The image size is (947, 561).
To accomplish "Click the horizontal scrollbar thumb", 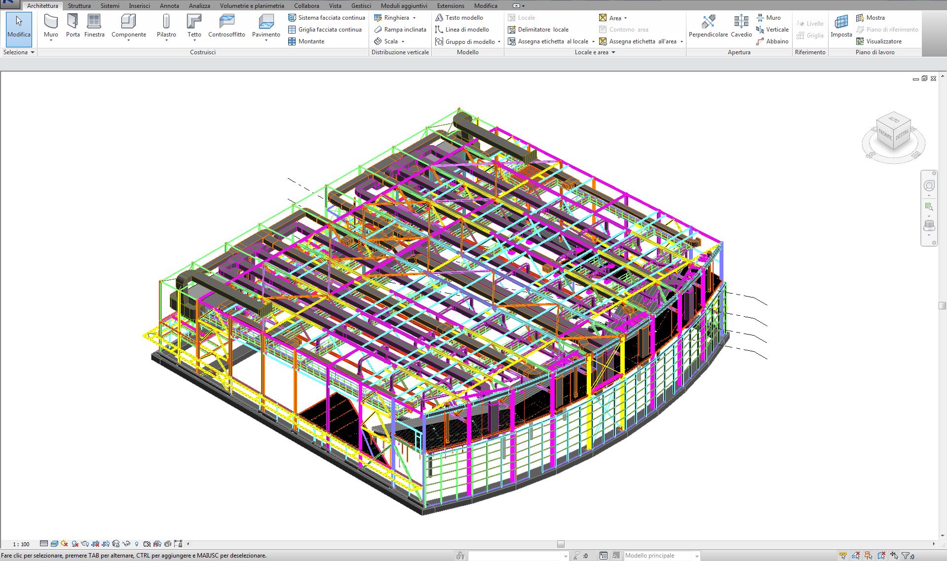I will (561, 544).
